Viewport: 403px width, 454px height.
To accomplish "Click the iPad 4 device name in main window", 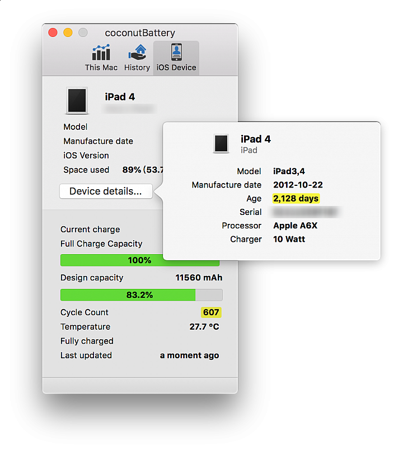I will [x=120, y=97].
